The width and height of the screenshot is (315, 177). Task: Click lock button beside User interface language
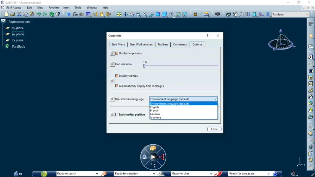(x=112, y=99)
